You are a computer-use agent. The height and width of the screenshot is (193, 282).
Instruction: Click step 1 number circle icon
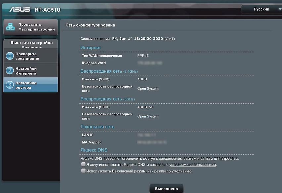10,56
